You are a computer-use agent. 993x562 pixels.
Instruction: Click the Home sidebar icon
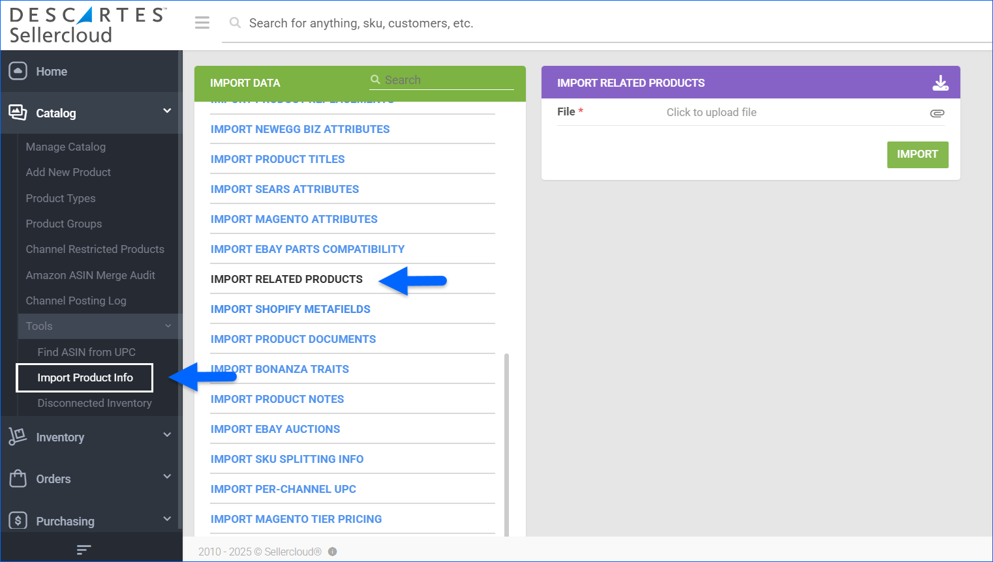tap(18, 71)
